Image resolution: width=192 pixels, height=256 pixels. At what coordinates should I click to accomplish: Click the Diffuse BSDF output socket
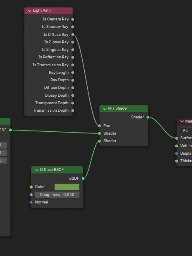(83, 178)
